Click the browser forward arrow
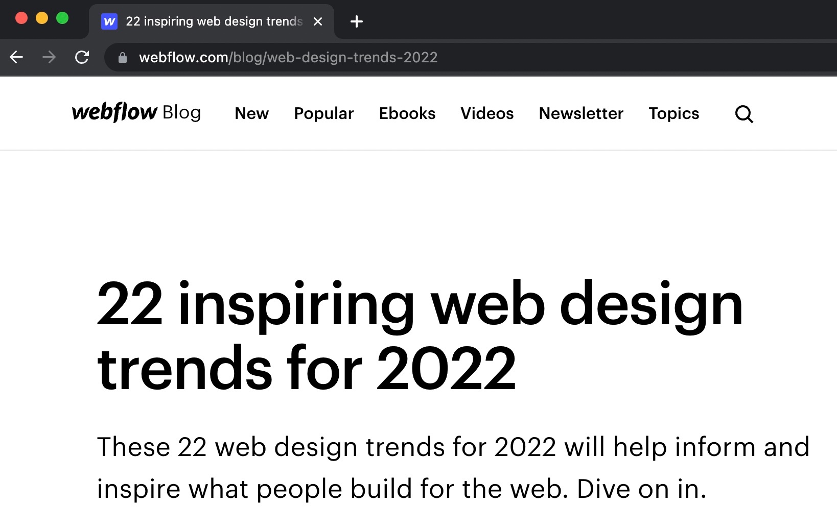Screen dimensions: 837x529 (49, 57)
